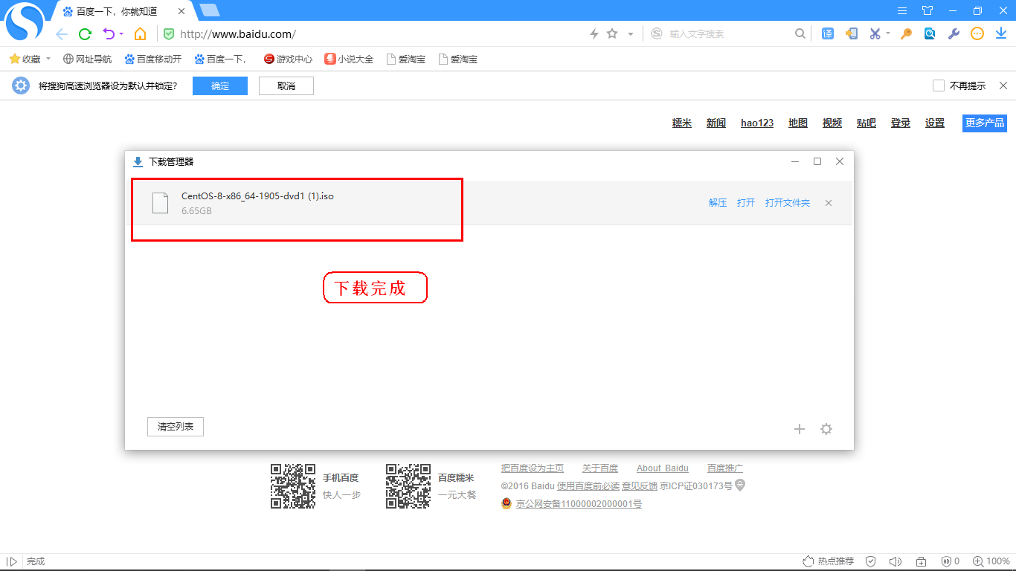Click the 登录 login link

point(901,123)
